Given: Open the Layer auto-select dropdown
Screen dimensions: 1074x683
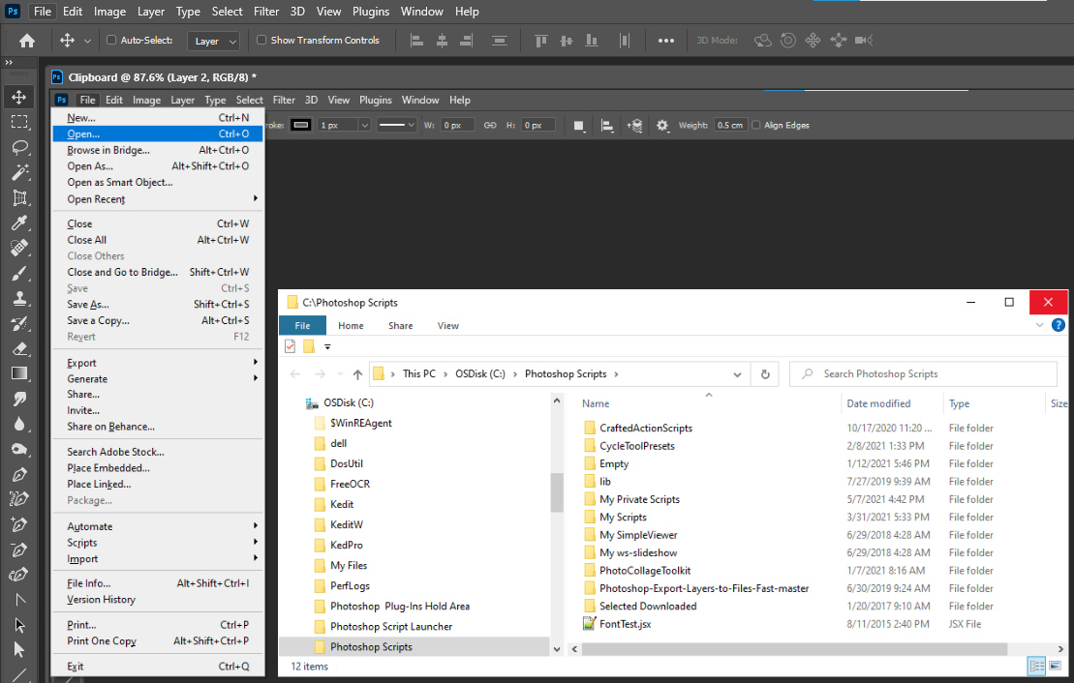Looking at the screenshot, I should pos(216,42).
